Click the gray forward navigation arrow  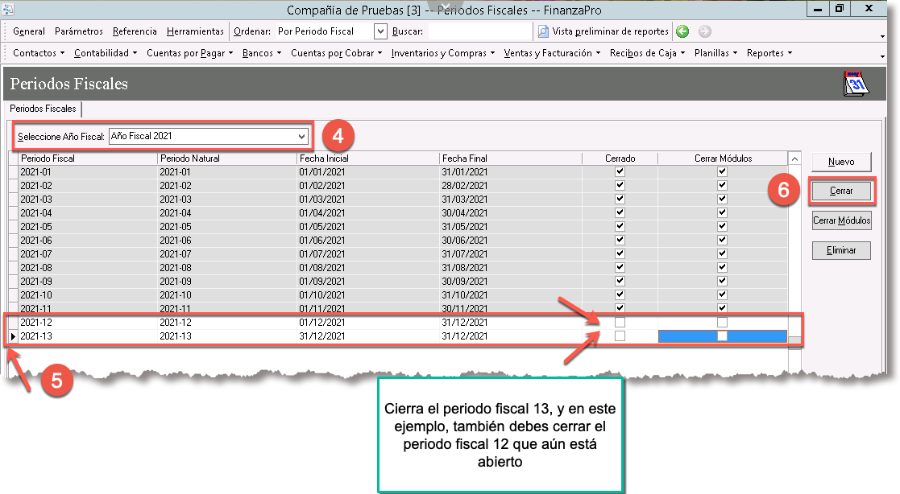705,31
